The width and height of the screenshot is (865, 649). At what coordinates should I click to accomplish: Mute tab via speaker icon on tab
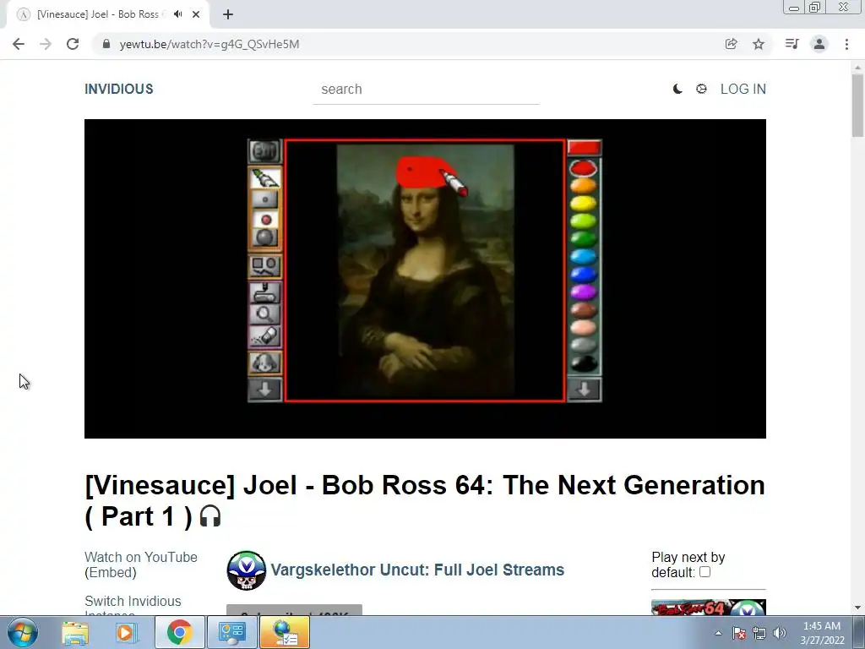pyautogui.click(x=177, y=14)
